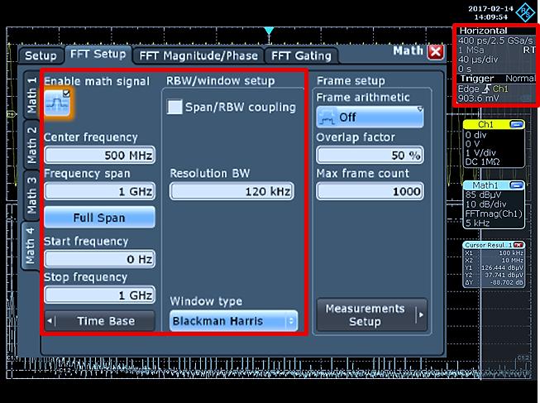Viewport: 540px width, 403px height.
Task: Edit the Center frequency field
Action: 99,155
